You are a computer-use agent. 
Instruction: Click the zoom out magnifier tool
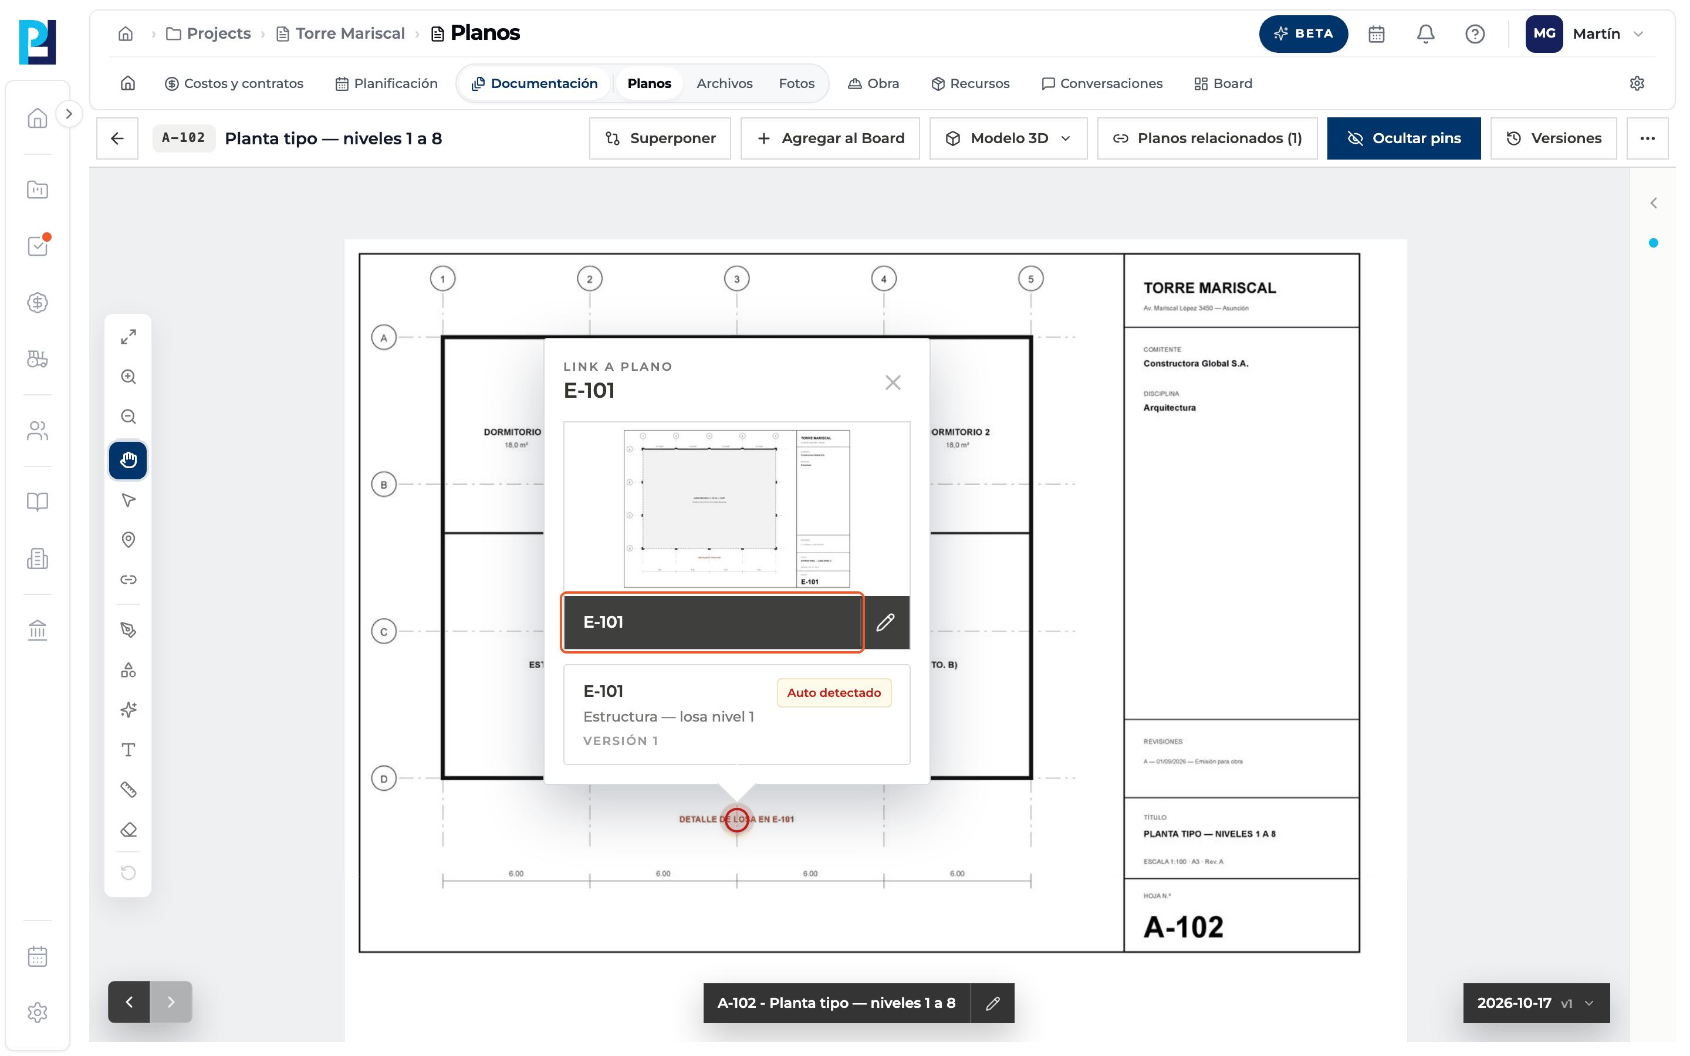tap(128, 417)
